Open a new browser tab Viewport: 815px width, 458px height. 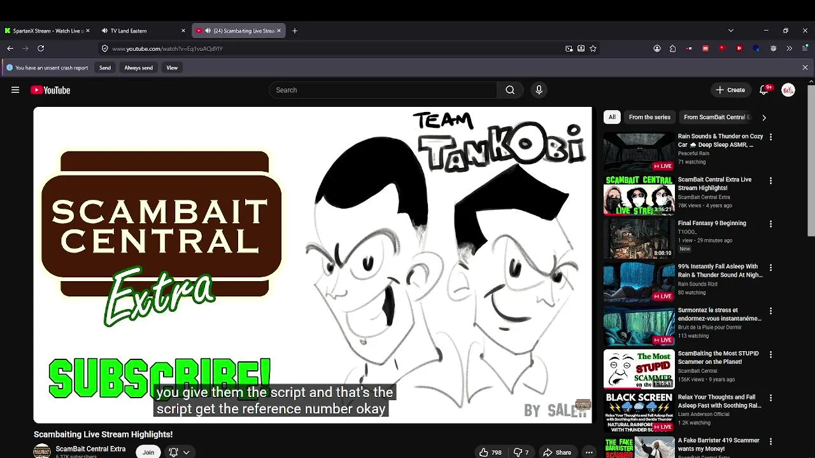coord(294,31)
